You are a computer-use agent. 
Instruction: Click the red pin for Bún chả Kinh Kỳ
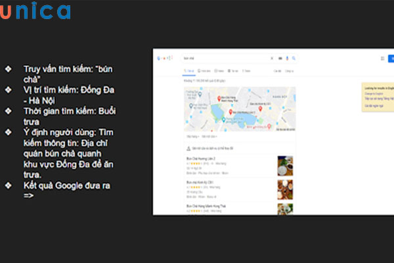(260, 108)
